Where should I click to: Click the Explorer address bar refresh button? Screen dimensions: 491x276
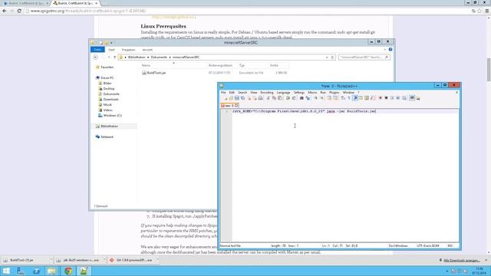[332, 58]
